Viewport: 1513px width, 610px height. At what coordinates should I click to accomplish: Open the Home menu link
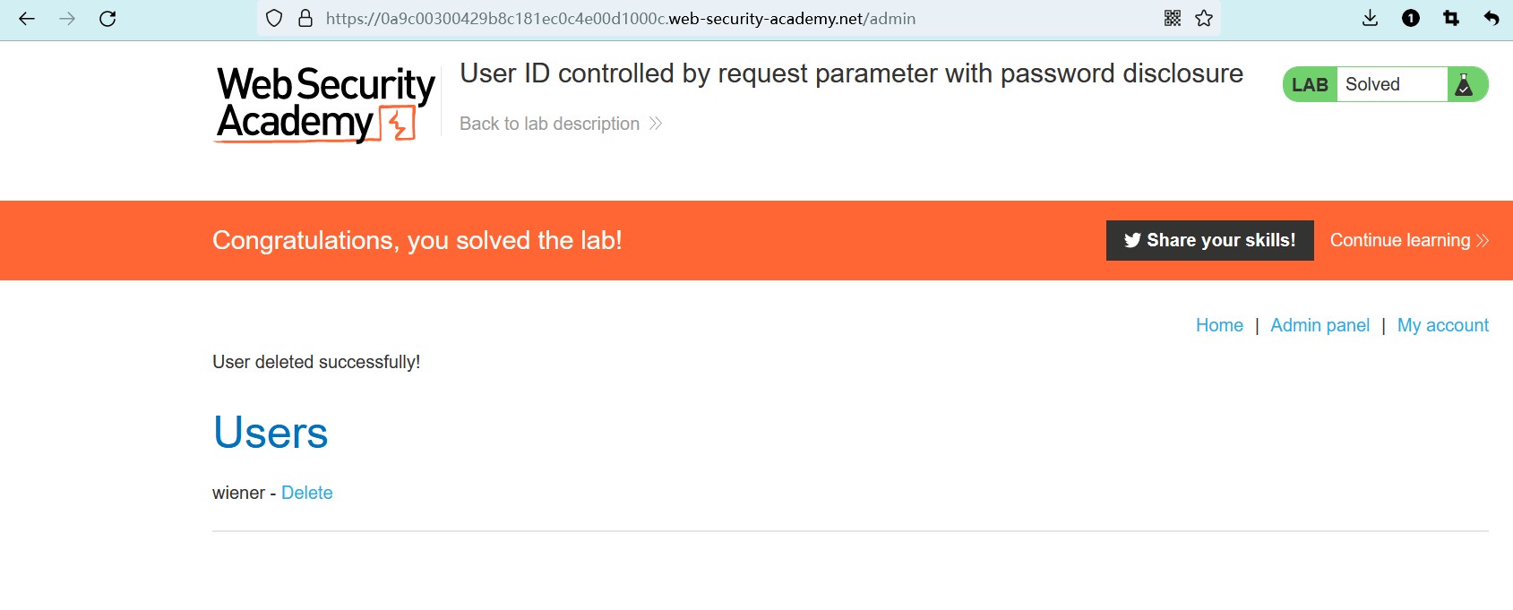[1219, 325]
